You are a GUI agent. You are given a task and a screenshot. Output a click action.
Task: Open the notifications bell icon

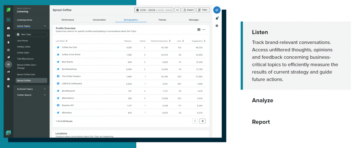tap(217, 19)
